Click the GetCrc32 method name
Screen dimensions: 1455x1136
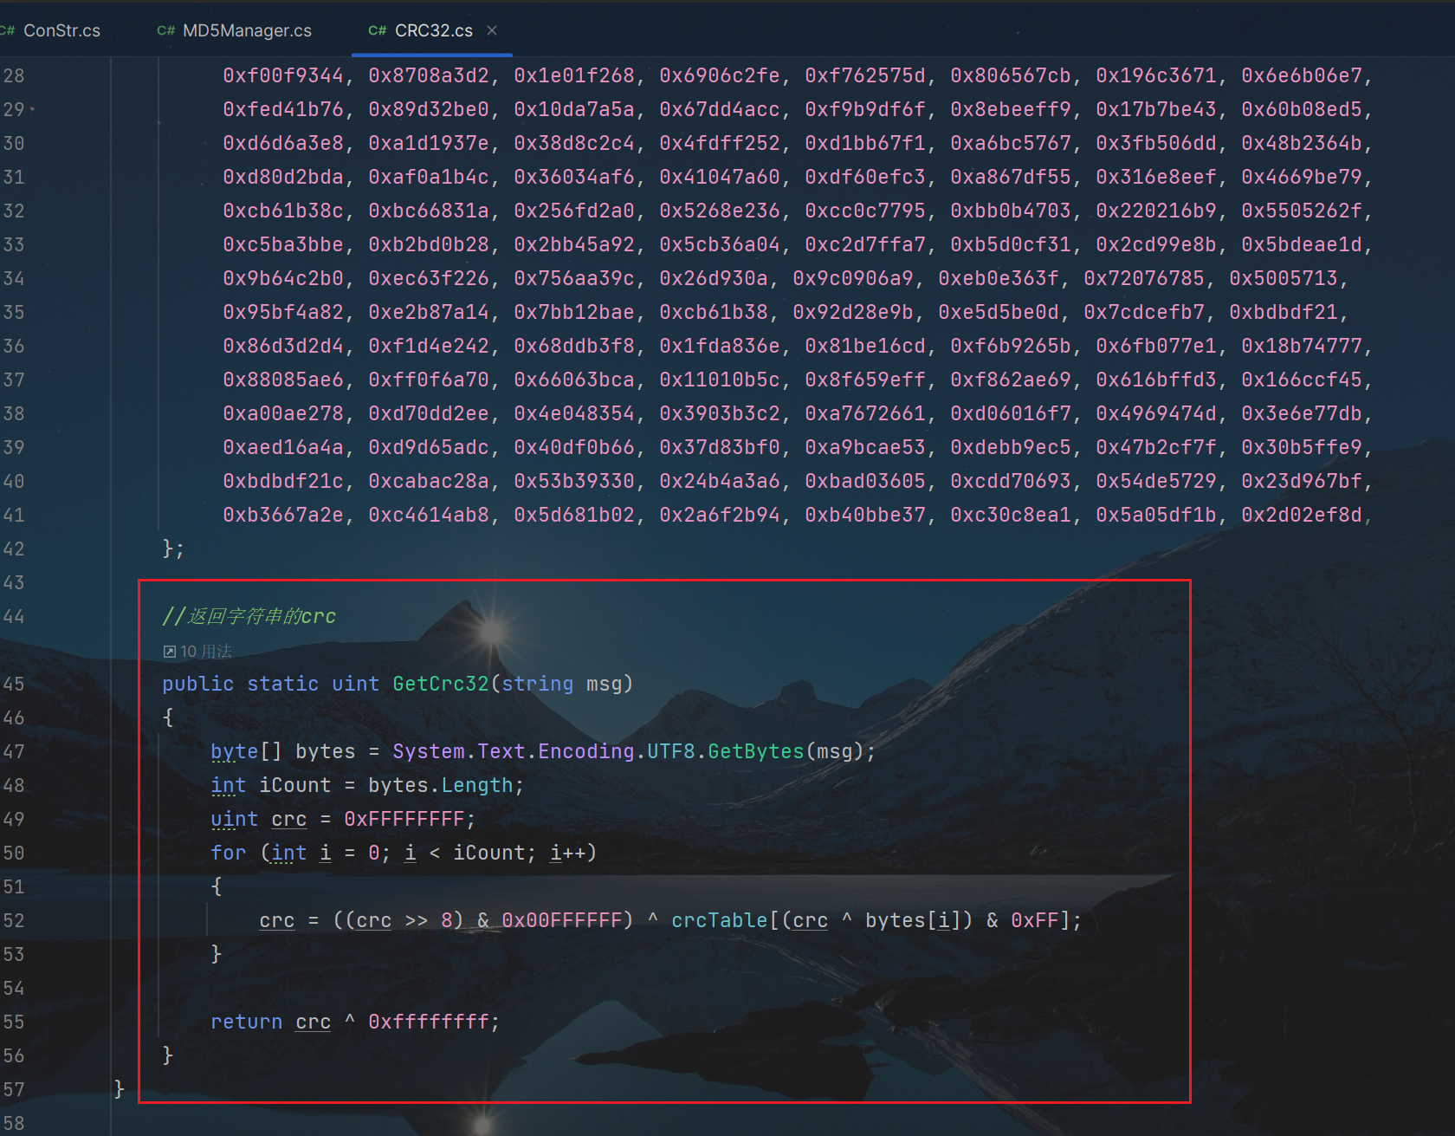(x=441, y=684)
